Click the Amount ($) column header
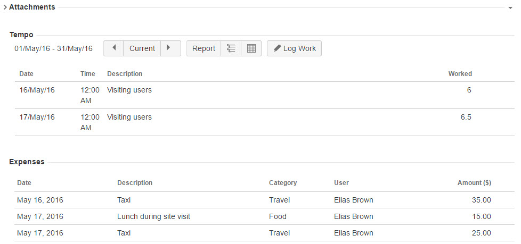Image resolution: width=521 pixels, height=244 pixels. [x=474, y=183]
